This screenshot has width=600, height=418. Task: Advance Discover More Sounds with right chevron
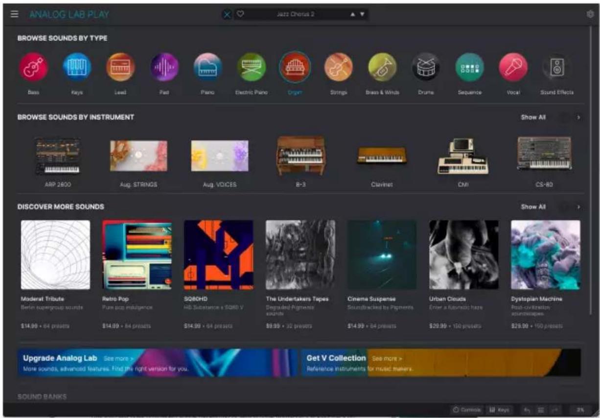coord(578,207)
